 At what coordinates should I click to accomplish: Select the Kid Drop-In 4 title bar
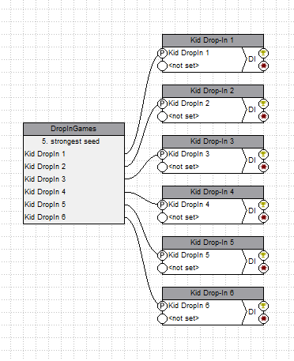point(213,192)
